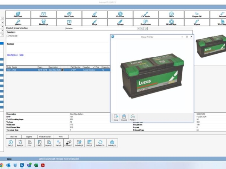This screenshot has height=169, width=226.
Task: Go to previous product group arrow
Action: point(142,29)
